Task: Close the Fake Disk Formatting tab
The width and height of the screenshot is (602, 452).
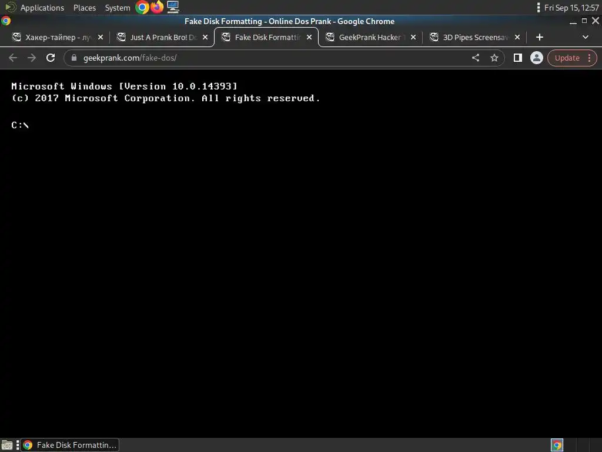Action: pos(309,37)
